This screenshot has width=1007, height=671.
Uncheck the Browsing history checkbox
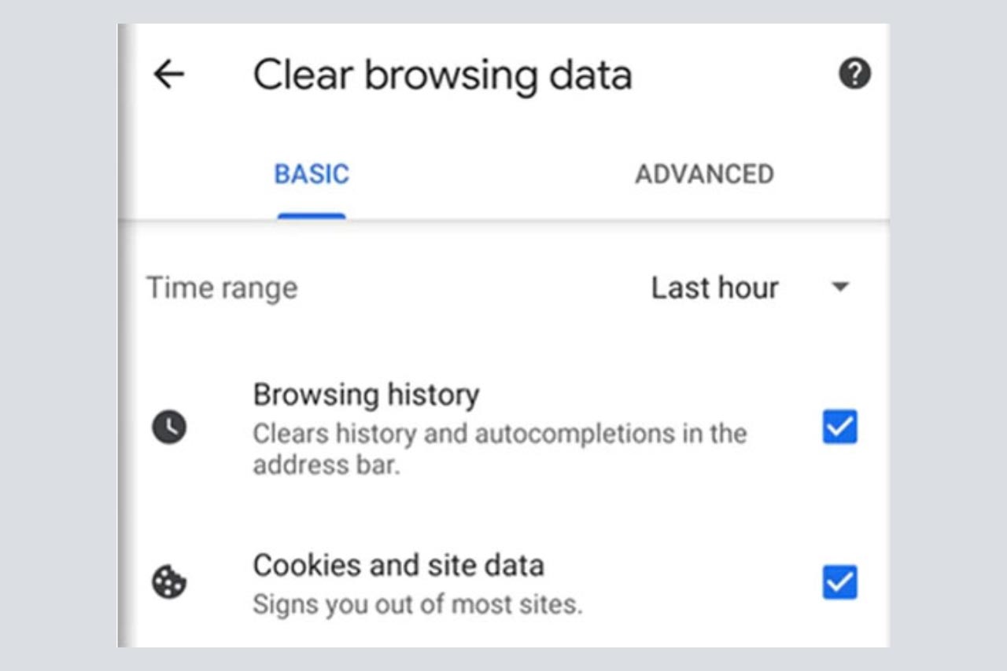(839, 428)
